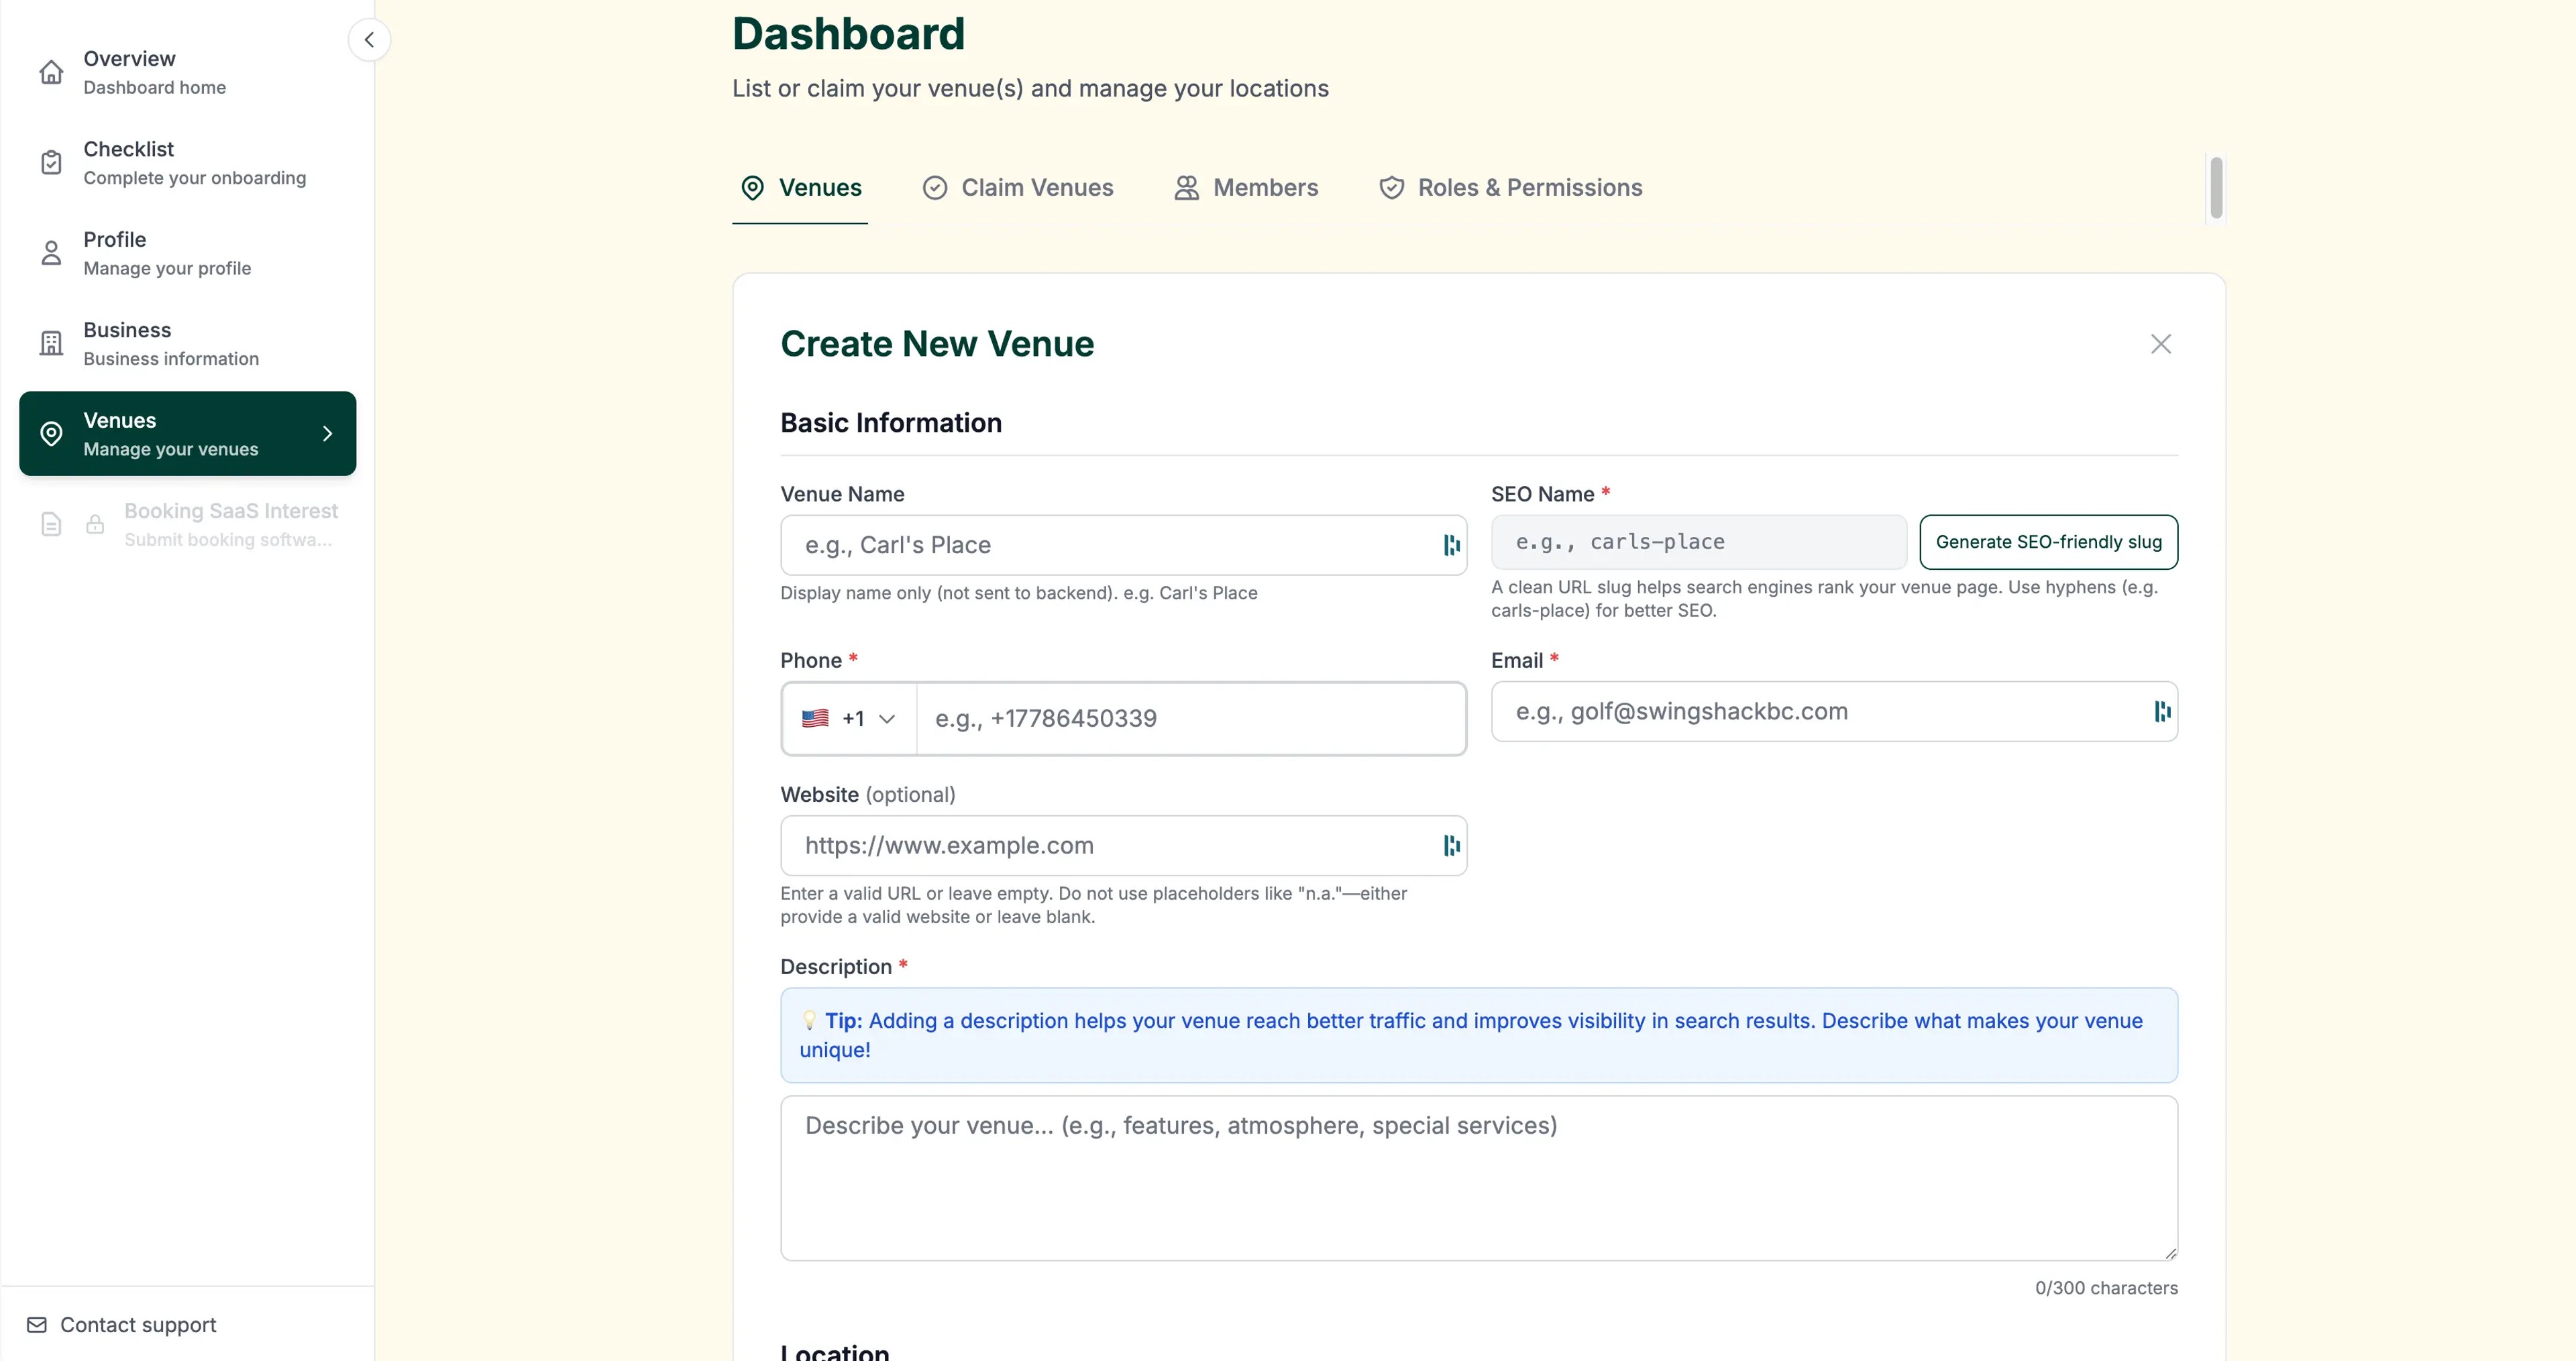Click the autofill icon in Email field
The image size is (2576, 1361).
pos(2162,711)
